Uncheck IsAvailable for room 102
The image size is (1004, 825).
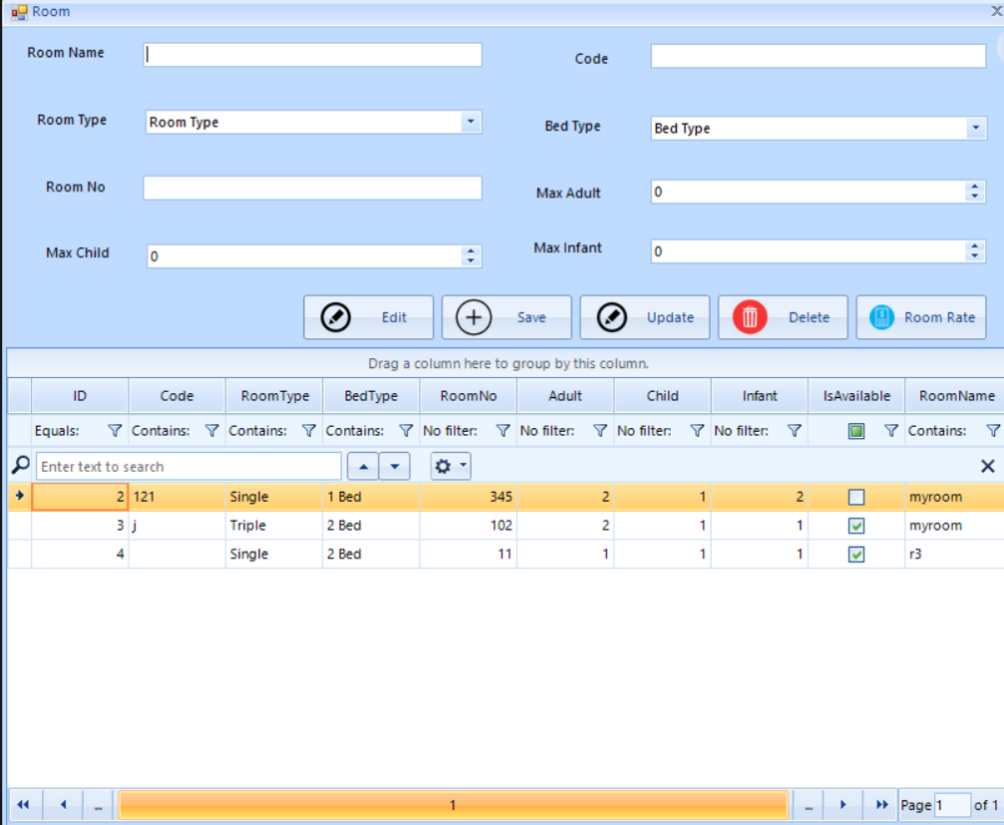click(855, 526)
